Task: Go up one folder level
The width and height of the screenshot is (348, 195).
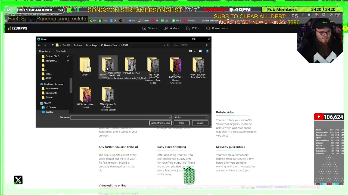Action: pos(53,45)
